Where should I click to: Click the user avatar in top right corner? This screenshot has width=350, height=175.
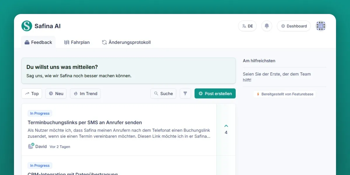coord(321,26)
